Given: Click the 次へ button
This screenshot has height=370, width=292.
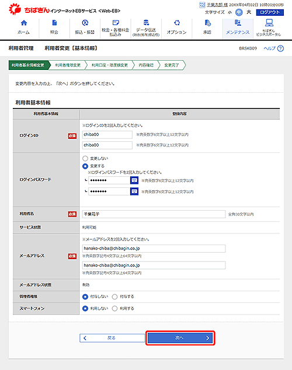Looking at the screenshot, I should coord(180,338).
